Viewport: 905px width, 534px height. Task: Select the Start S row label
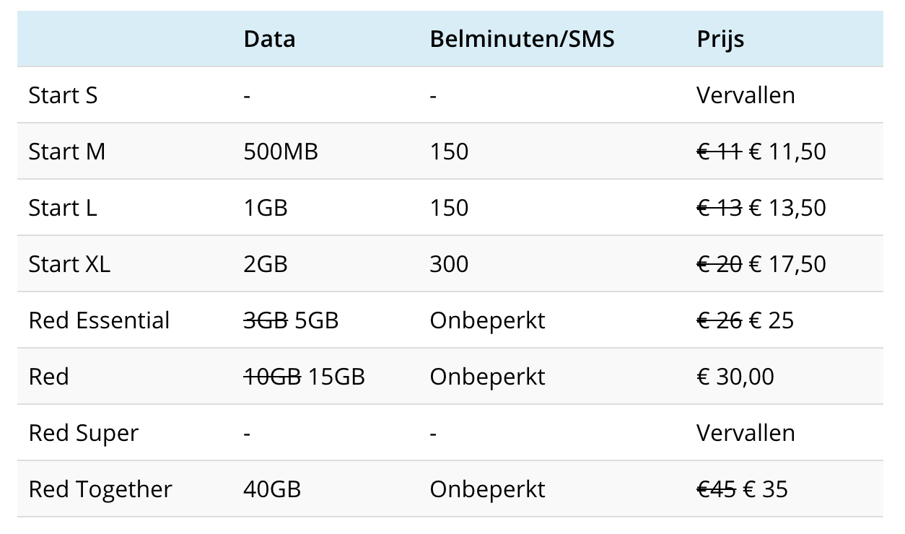(x=63, y=95)
